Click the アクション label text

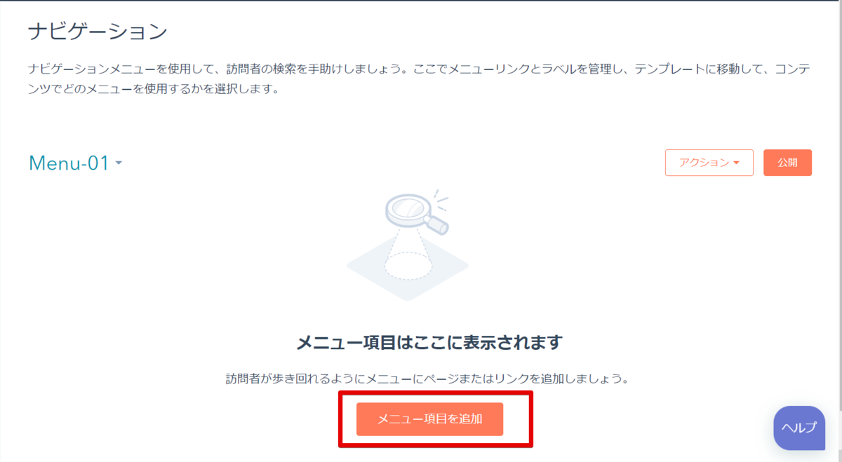tap(704, 163)
